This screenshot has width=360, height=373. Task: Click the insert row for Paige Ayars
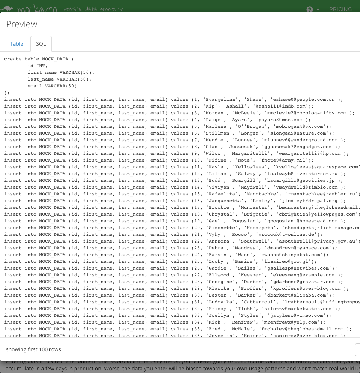157,120
